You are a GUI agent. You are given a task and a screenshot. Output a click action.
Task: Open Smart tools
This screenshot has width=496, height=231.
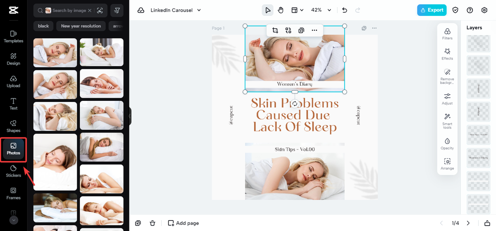pos(447,121)
